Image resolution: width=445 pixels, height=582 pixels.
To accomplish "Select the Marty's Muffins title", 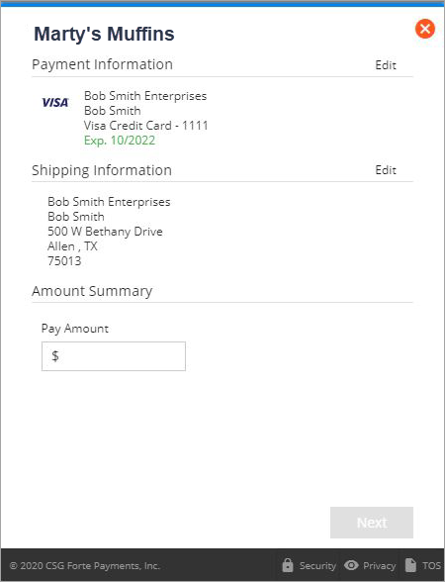I will pyautogui.click(x=104, y=34).
